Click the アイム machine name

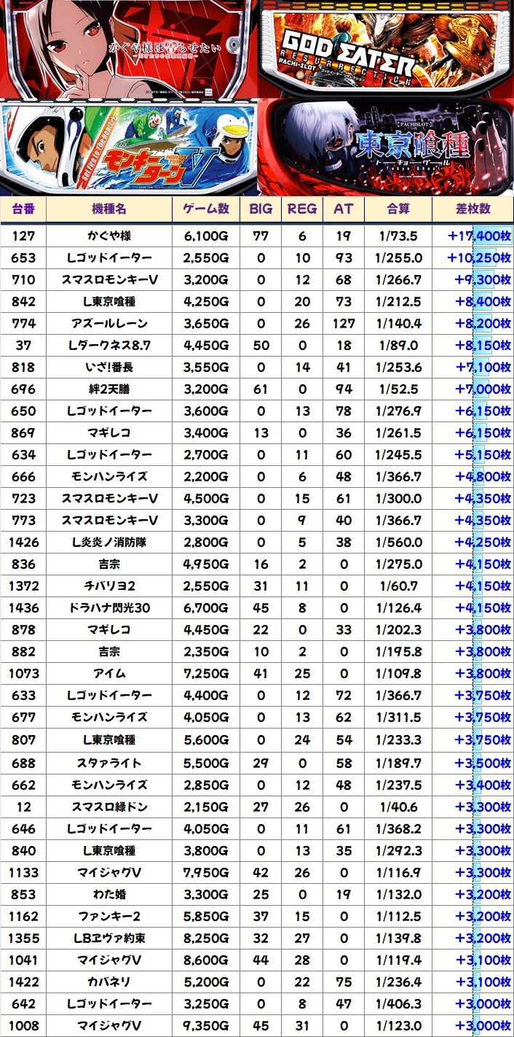(109, 674)
